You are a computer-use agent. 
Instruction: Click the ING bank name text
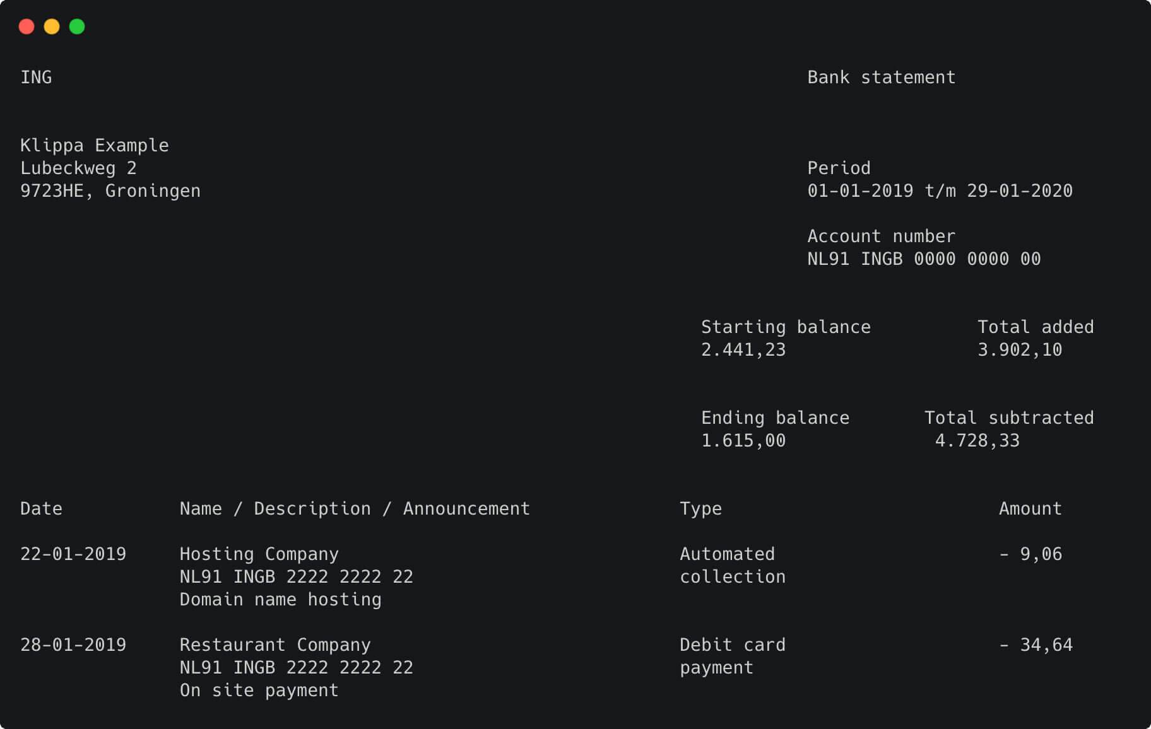coord(36,78)
